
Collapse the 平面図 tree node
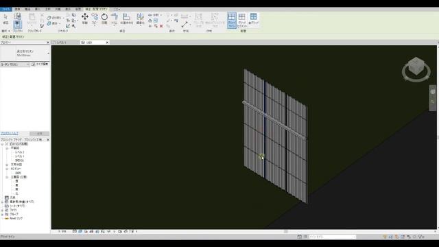(7, 148)
